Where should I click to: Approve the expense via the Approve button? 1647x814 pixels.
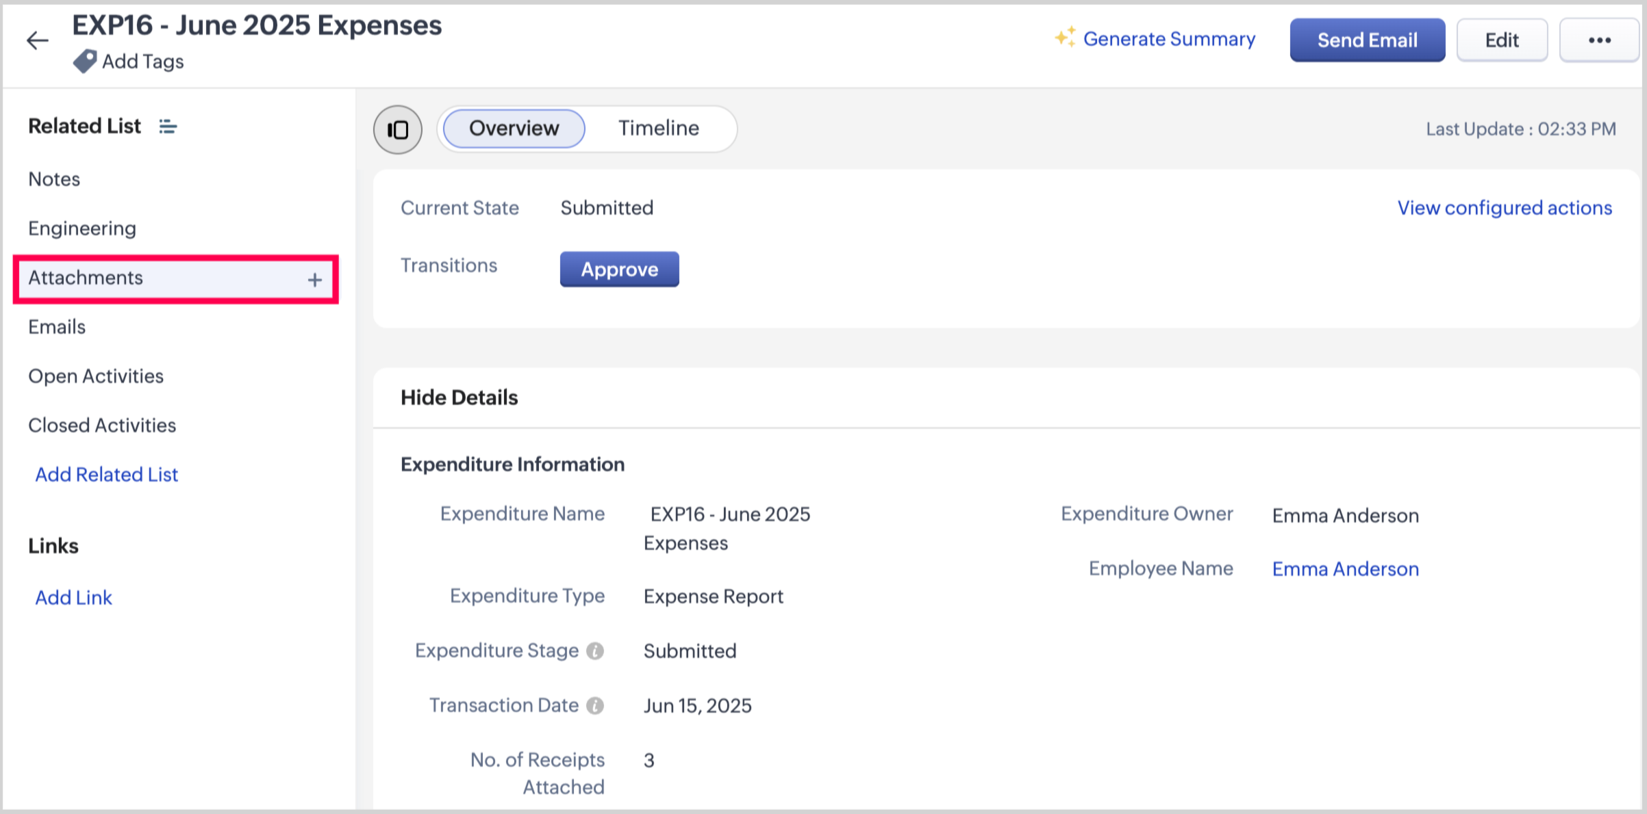coord(619,269)
